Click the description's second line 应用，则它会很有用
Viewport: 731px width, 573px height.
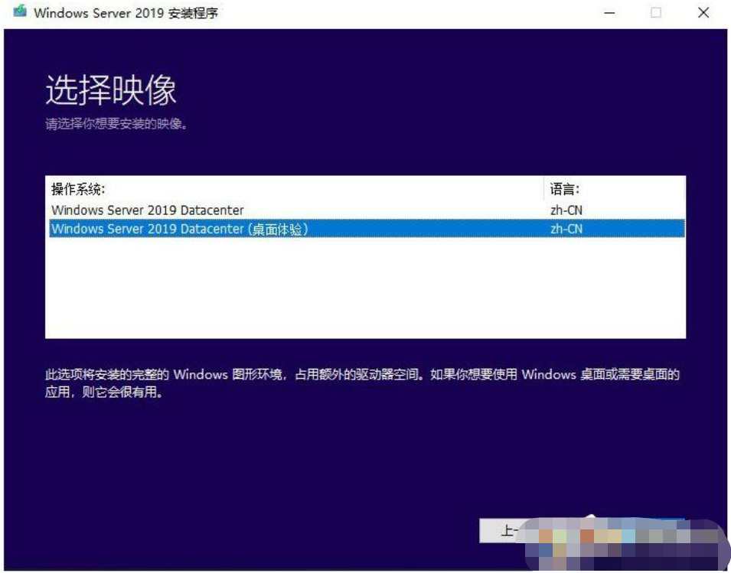[x=103, y=393]
